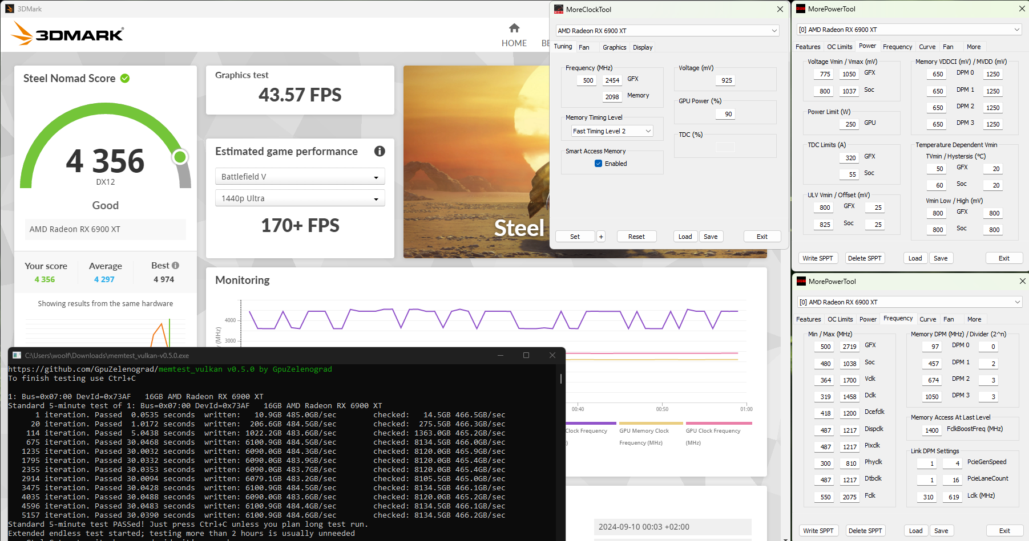
Task: Click Write SPPT in the MorePowerTool Power-tab window
Action: [818, 258]
